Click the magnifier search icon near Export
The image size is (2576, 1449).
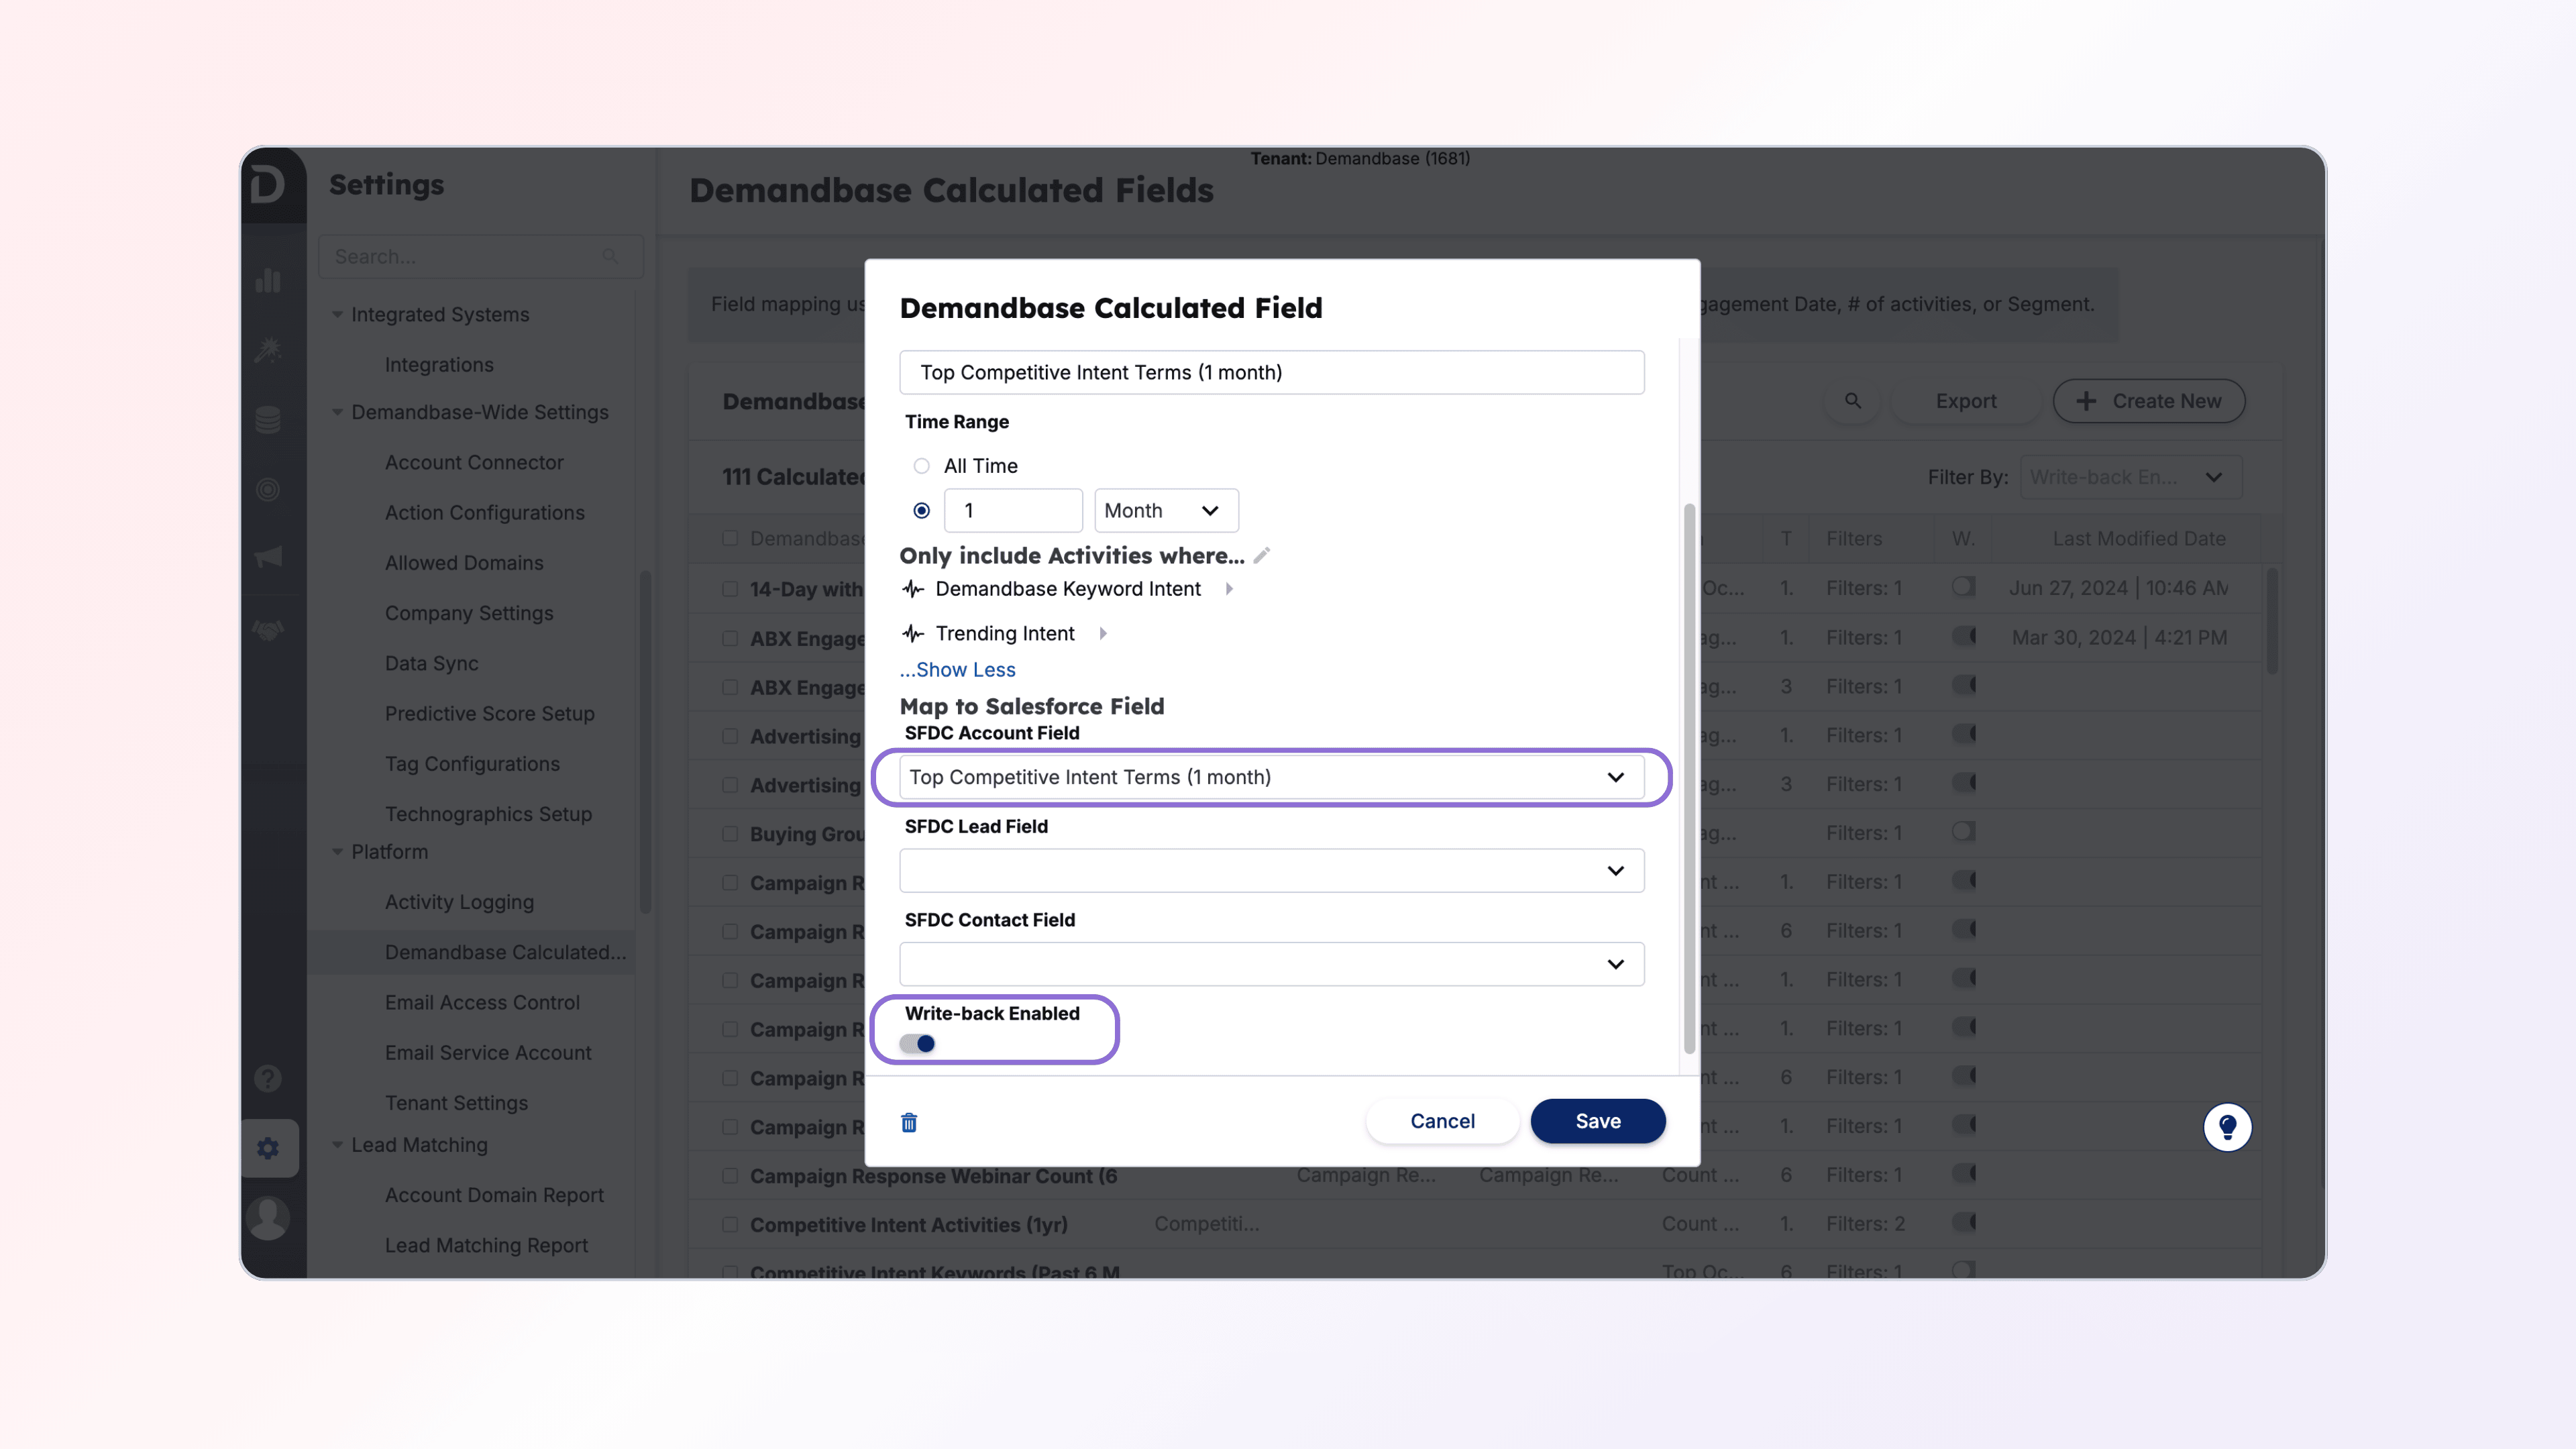(x=1852, y=401)
